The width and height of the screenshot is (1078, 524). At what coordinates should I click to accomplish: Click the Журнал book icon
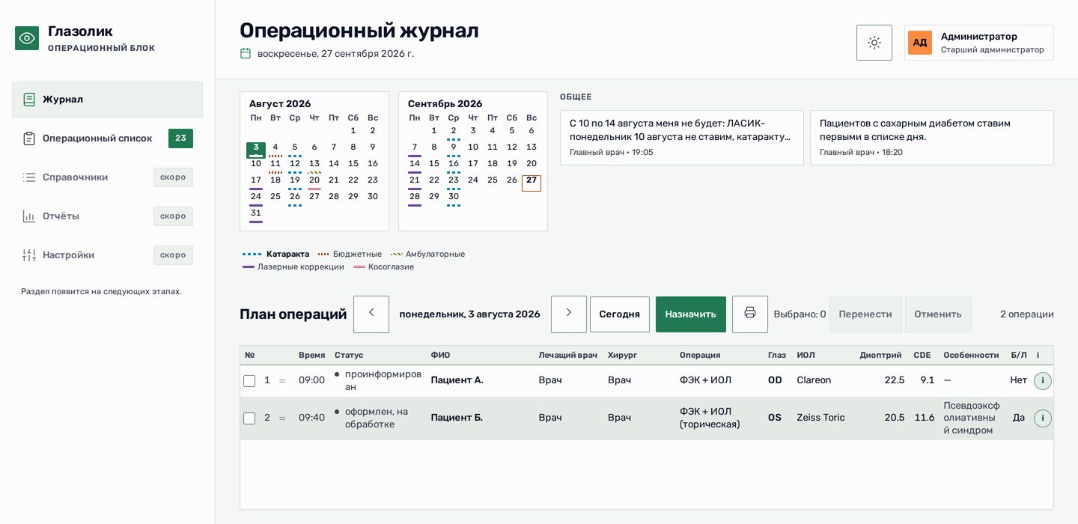[x=29, y=100]
